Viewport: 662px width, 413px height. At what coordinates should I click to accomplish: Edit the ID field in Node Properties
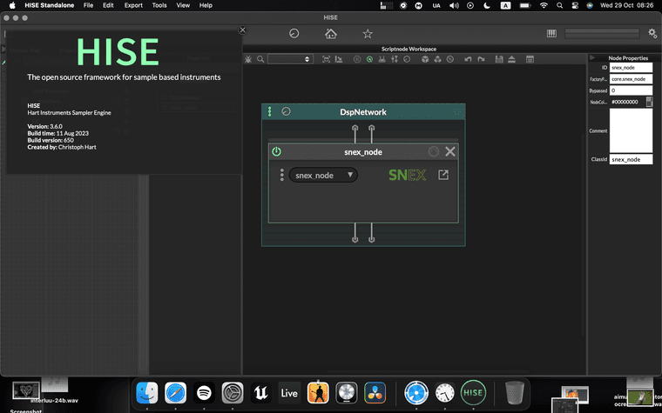pyautogui.click(x=631, y=68)
